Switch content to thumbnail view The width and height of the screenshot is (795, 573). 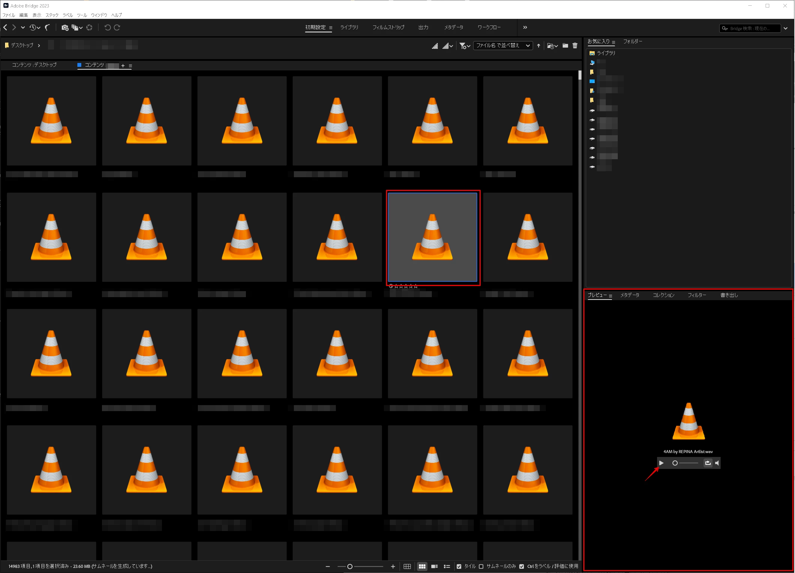pos(422,566)
